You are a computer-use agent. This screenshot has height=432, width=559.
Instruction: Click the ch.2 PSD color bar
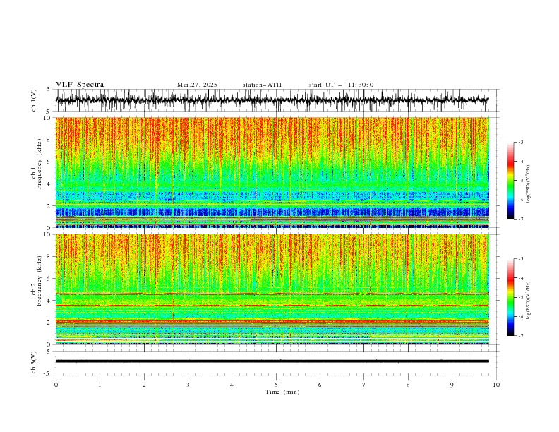click(510, 297)
